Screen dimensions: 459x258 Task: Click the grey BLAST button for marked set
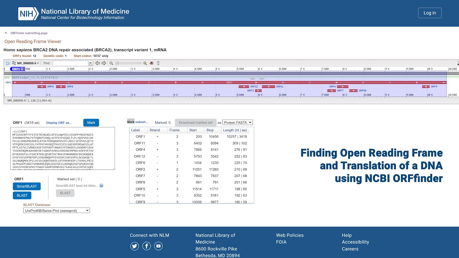[65, 193]
